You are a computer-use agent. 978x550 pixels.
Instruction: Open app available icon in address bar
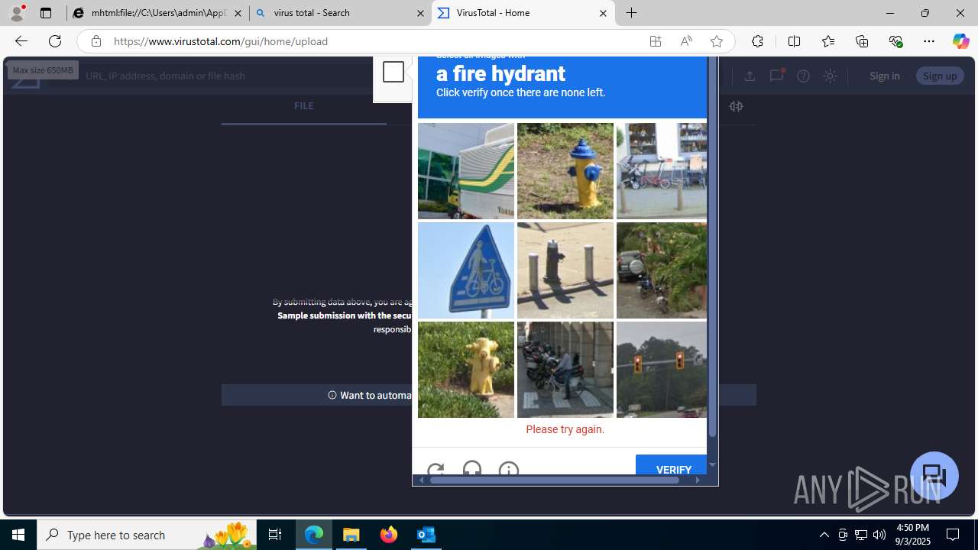(x=656, y=41)
